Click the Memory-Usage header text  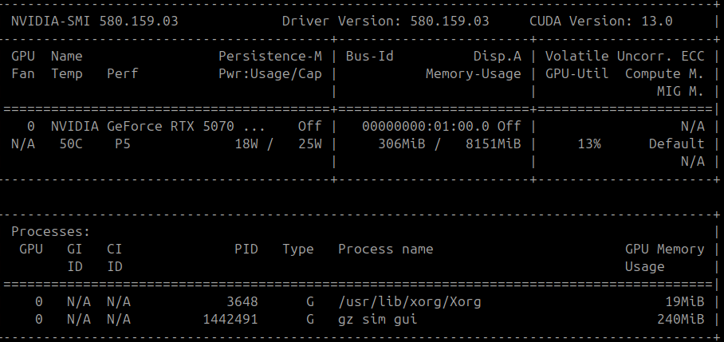[474, 74]
